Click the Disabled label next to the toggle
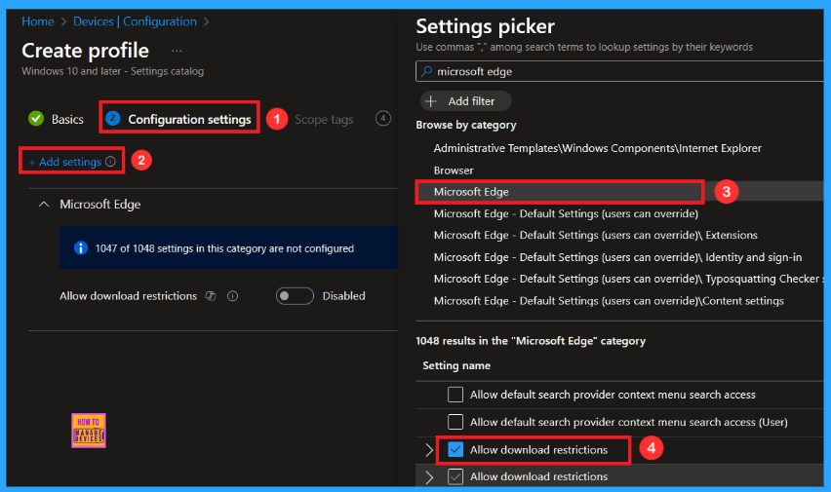The image size is (831, 492). (x=343, y=296)
